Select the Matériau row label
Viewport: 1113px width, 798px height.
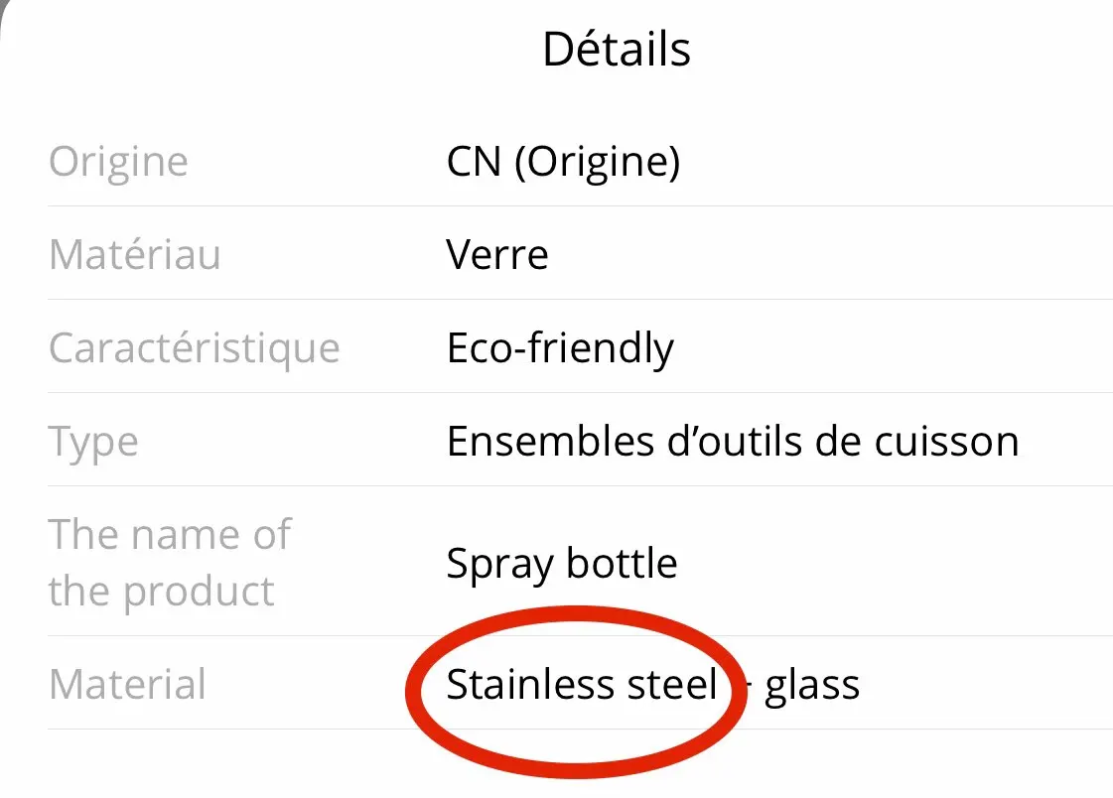(134, 255)
